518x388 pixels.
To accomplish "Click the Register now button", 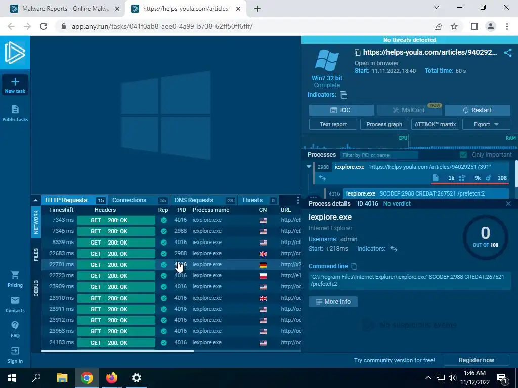I will click(476, 360).
